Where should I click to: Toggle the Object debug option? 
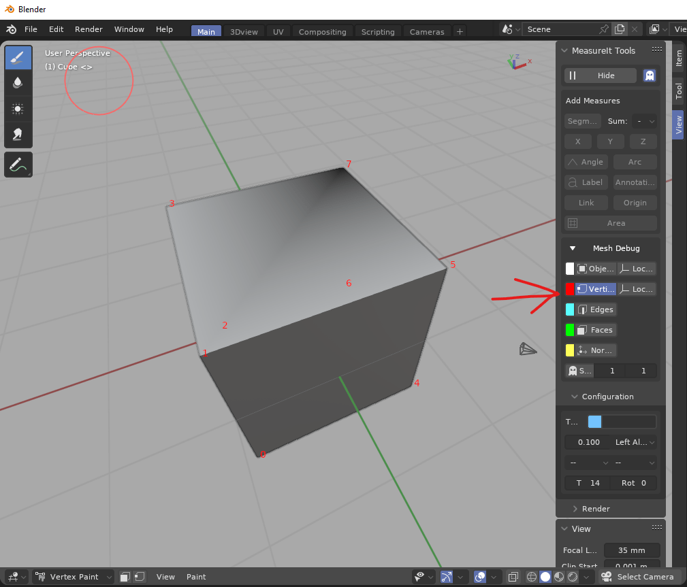click(x=596, y=269)
